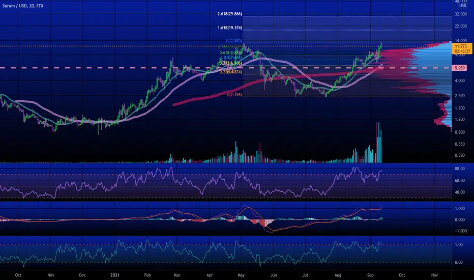The width and height of the screenshot is (474, 280).
Task: Click 80.00 on the RSI pane scale
Action: click(x=460, y=169)
